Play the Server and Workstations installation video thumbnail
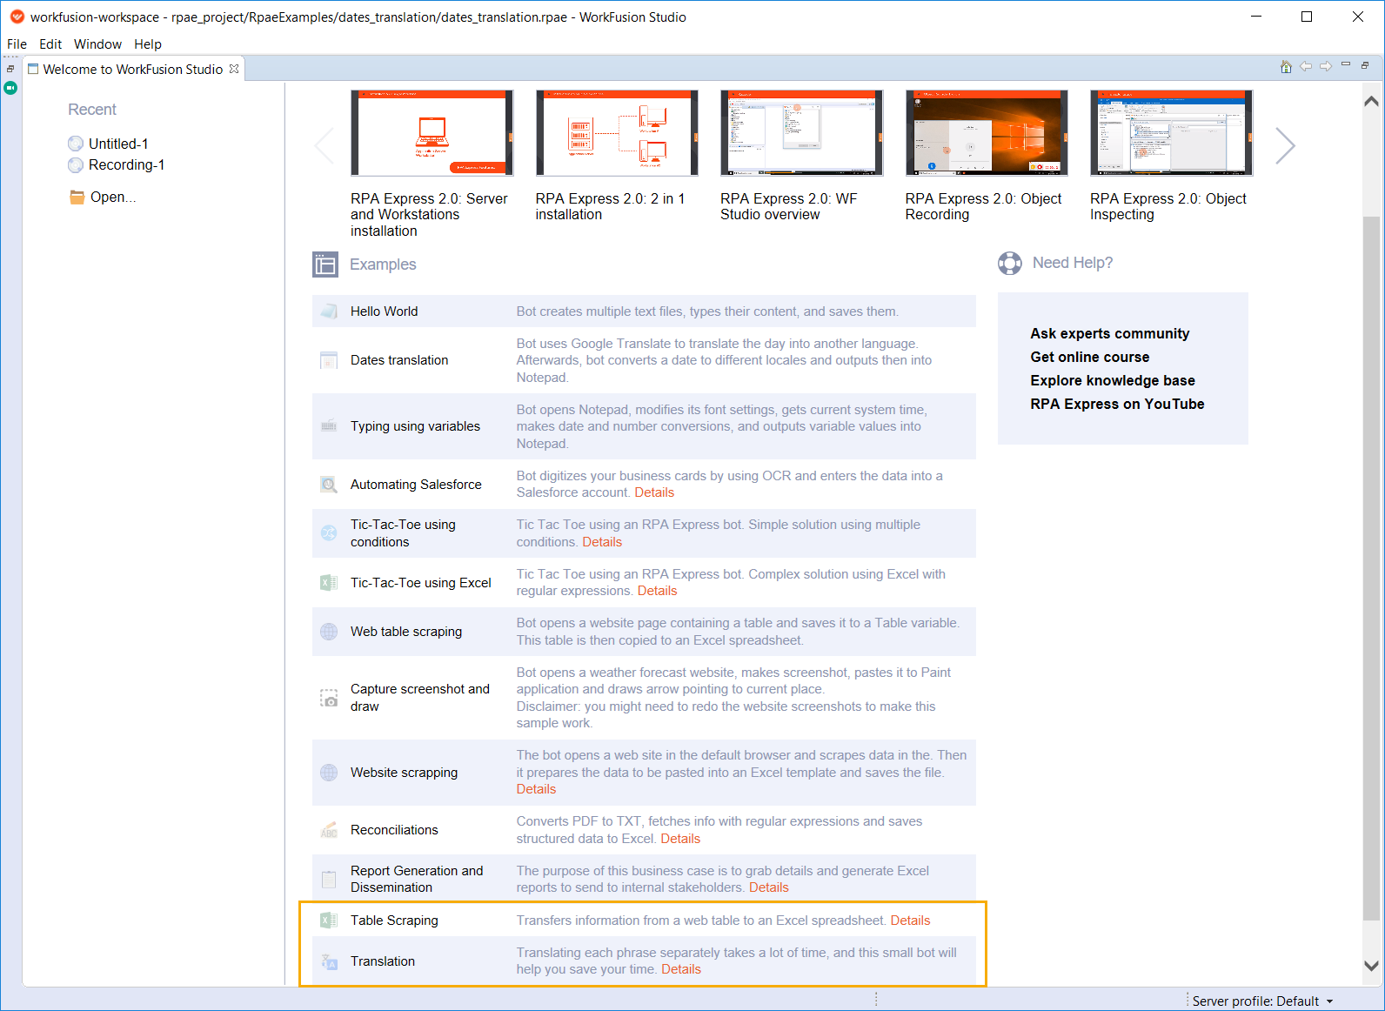 [x=432, y=133]
